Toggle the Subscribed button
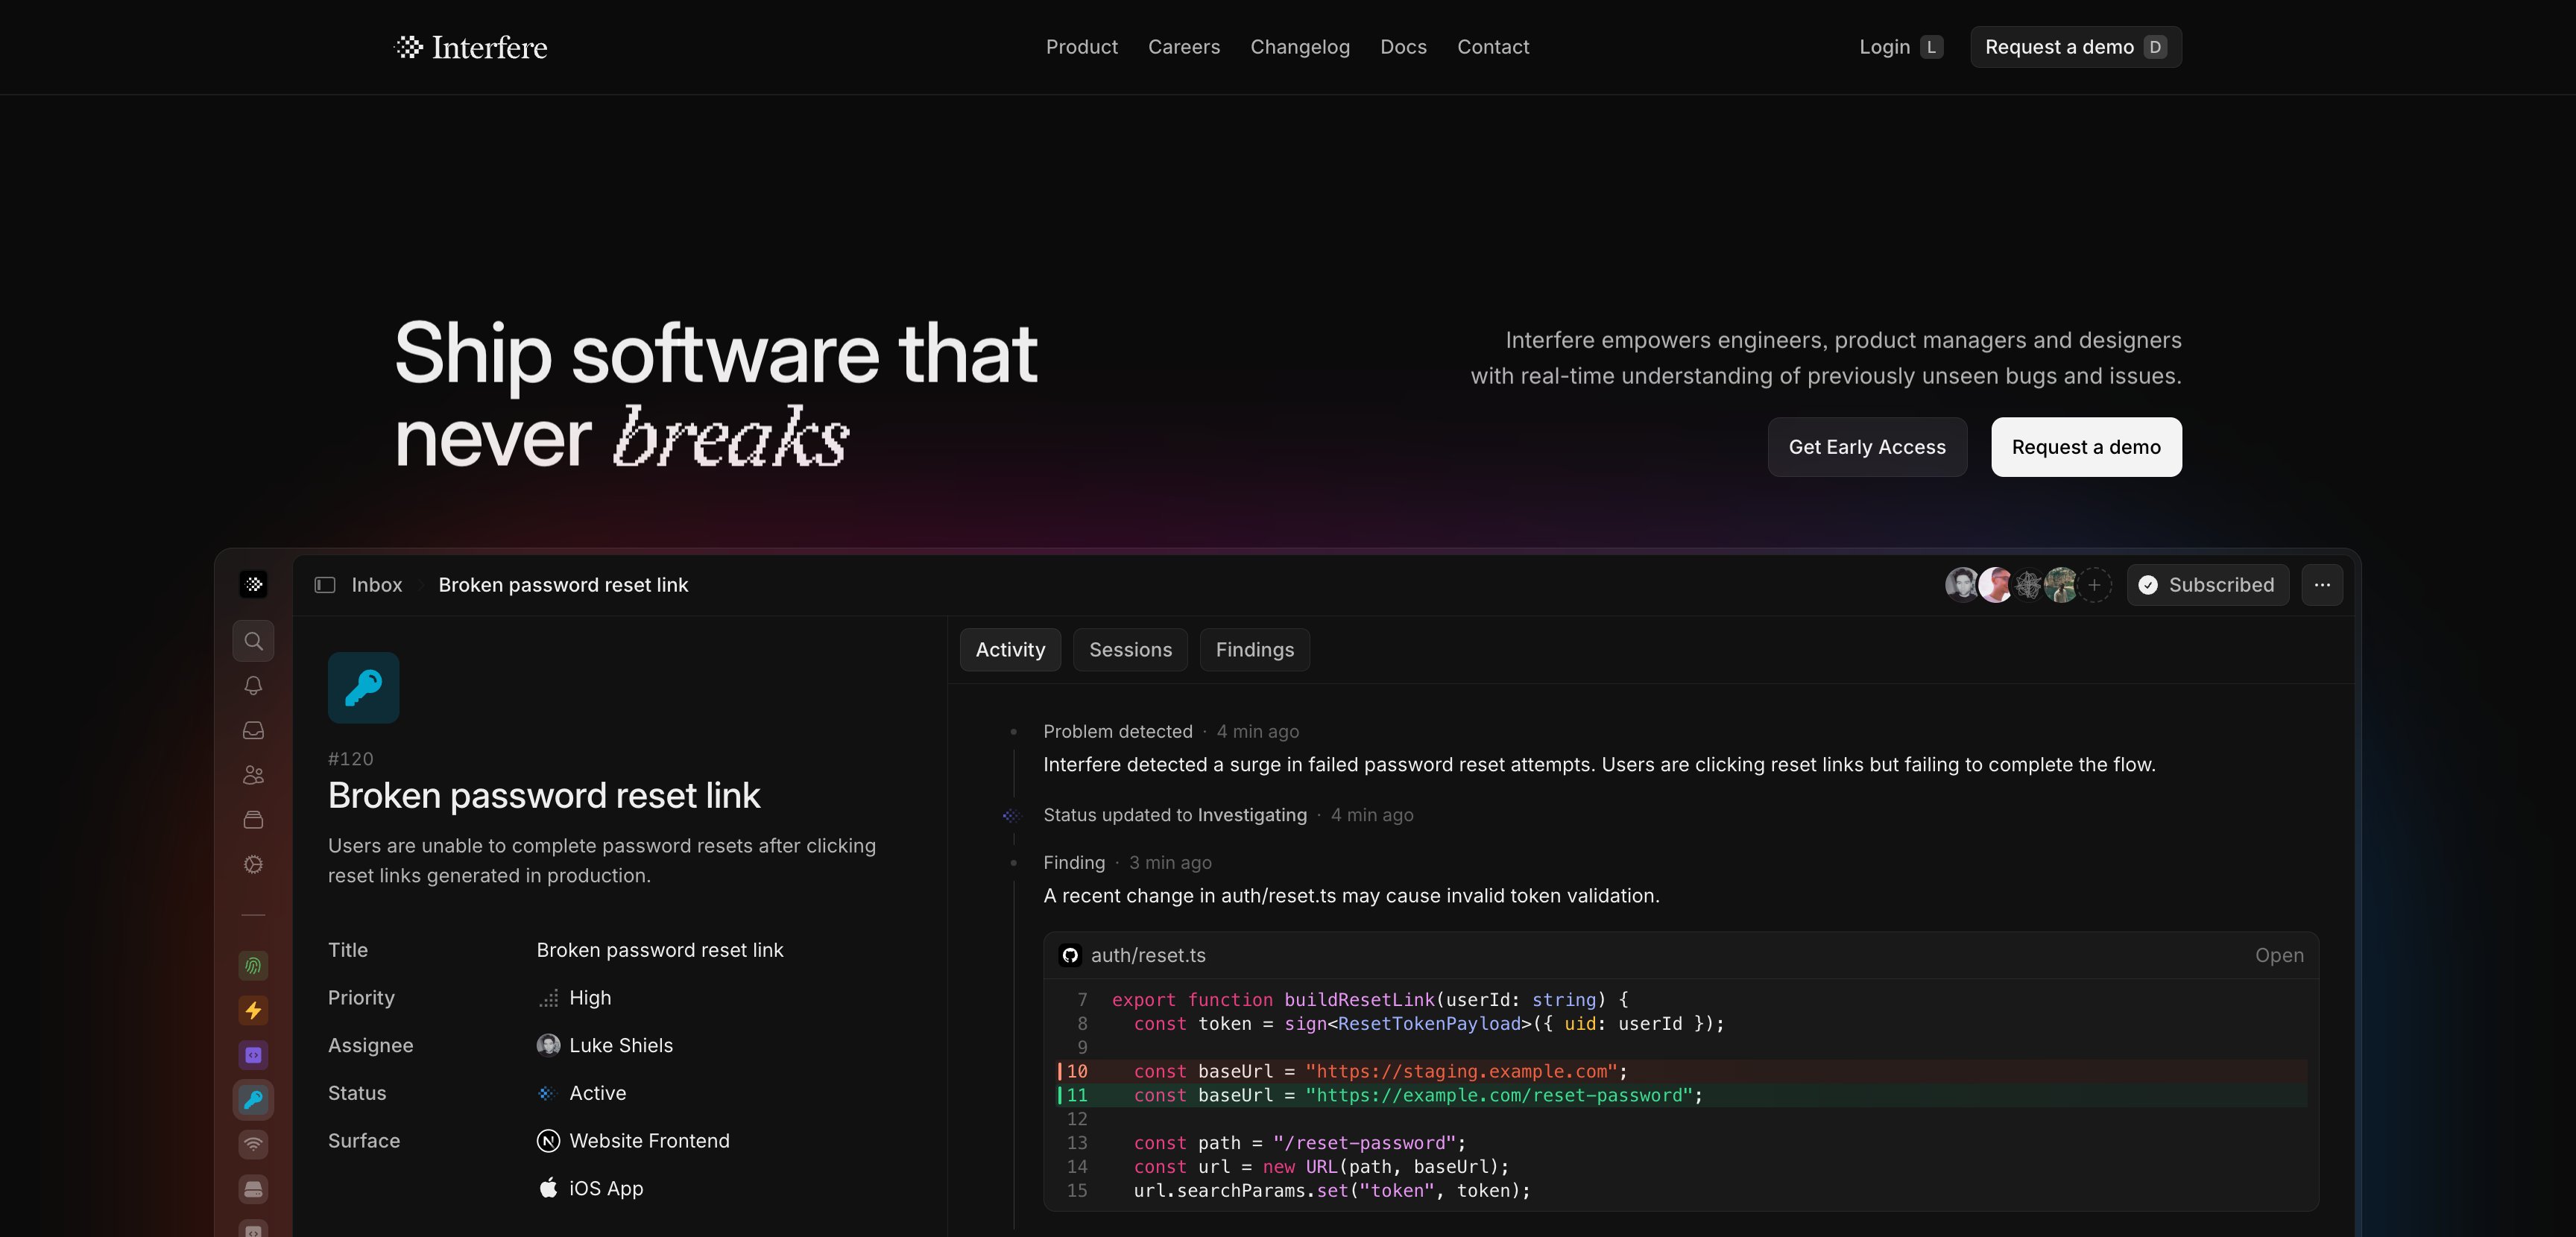Viewport: 2576px width, 1237px height. (x=2208, y=585)
